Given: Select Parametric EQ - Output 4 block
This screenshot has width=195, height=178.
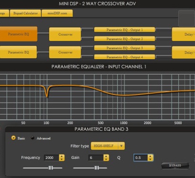Looking at the screenshot, I should (x=124, y=57).
